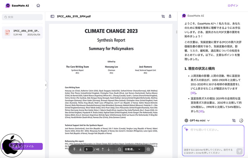Click screenshot crop icon above chat input
This screenshot has width=248, height=158.
point(234,120)
